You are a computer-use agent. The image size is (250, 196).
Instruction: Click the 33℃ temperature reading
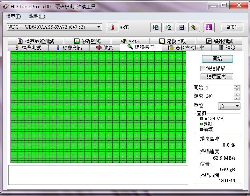[x=124, y=27]
